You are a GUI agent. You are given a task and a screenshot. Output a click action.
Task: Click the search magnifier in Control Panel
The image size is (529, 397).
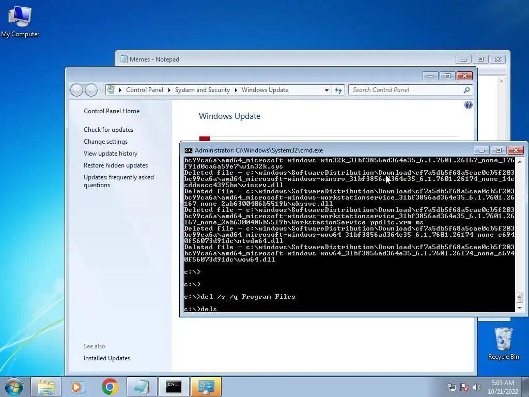466,90
